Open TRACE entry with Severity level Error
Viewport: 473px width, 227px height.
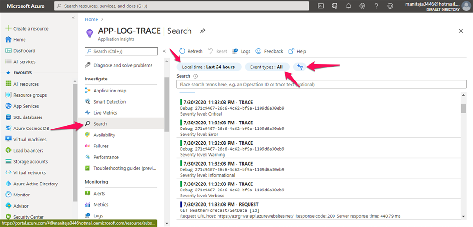click(x=319, y=128)
